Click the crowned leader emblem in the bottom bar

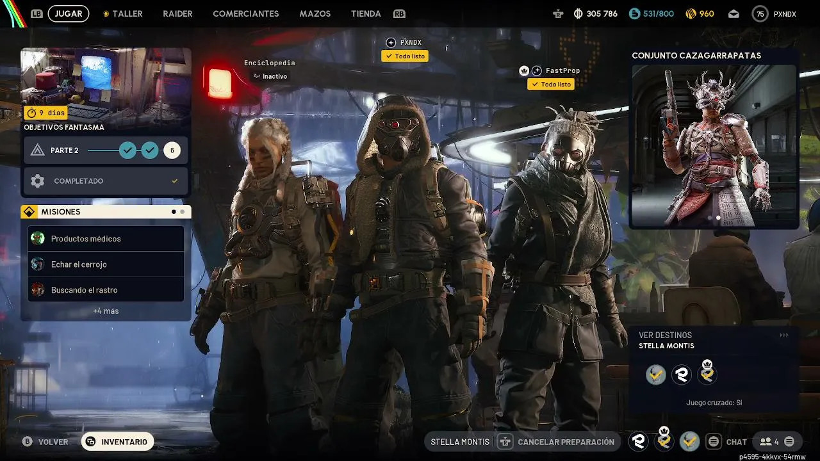(x=664, y=440)
